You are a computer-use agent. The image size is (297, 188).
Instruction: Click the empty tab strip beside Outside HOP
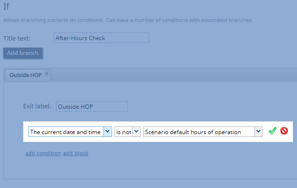(x=173, y=75)
